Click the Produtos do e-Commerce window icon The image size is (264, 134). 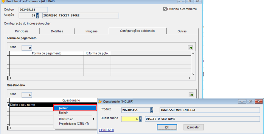click(3, 1)
